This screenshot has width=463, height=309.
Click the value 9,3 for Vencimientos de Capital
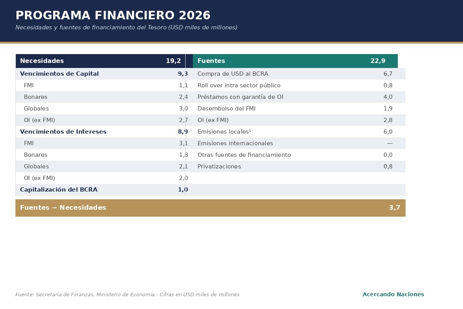click(183, 74)
